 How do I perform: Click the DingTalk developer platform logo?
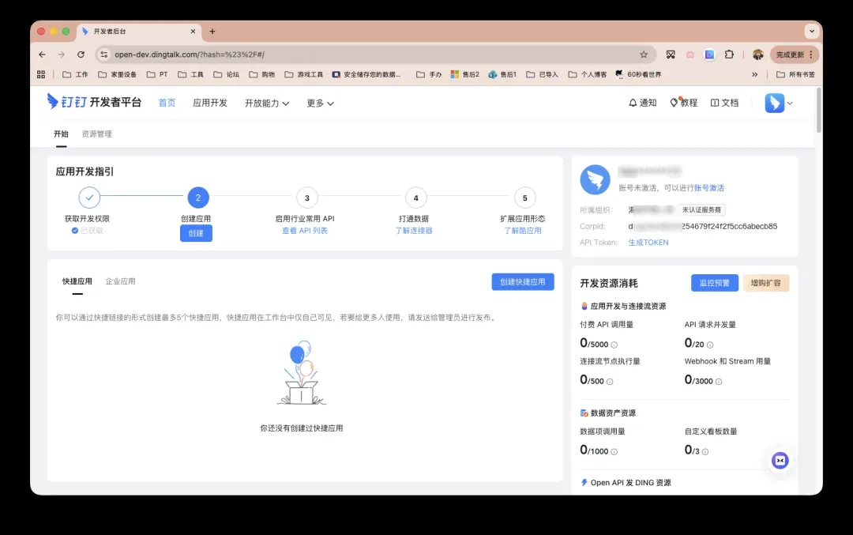click(94, 102)
